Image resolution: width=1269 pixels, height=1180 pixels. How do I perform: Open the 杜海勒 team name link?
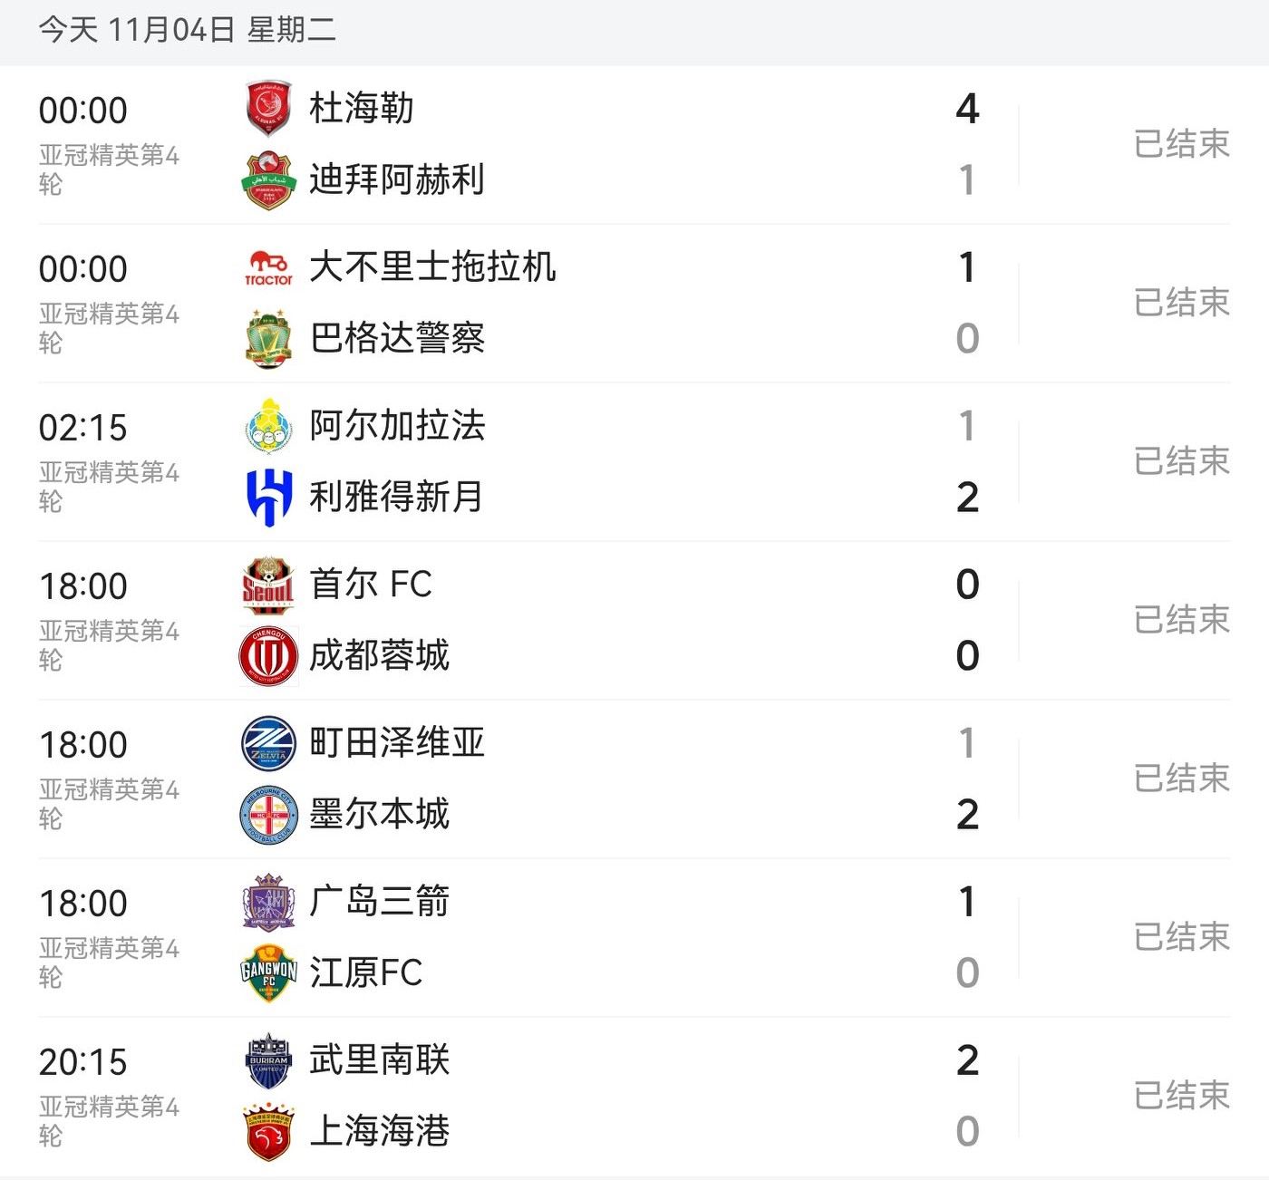[x=361, y=109]
